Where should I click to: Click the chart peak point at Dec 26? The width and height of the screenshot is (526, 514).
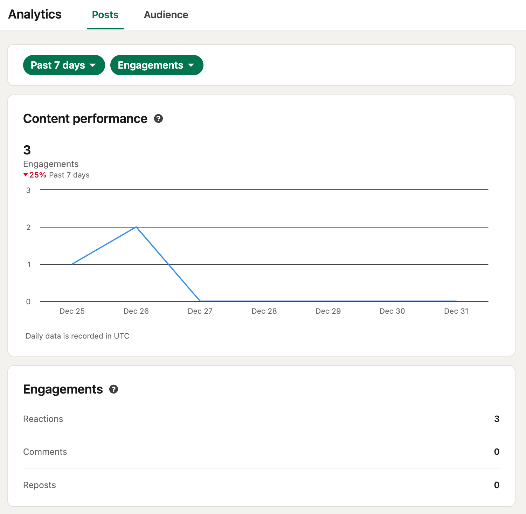136,227
